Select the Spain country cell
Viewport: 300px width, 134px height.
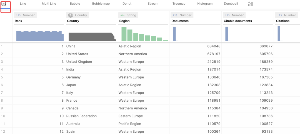point(91,131)
